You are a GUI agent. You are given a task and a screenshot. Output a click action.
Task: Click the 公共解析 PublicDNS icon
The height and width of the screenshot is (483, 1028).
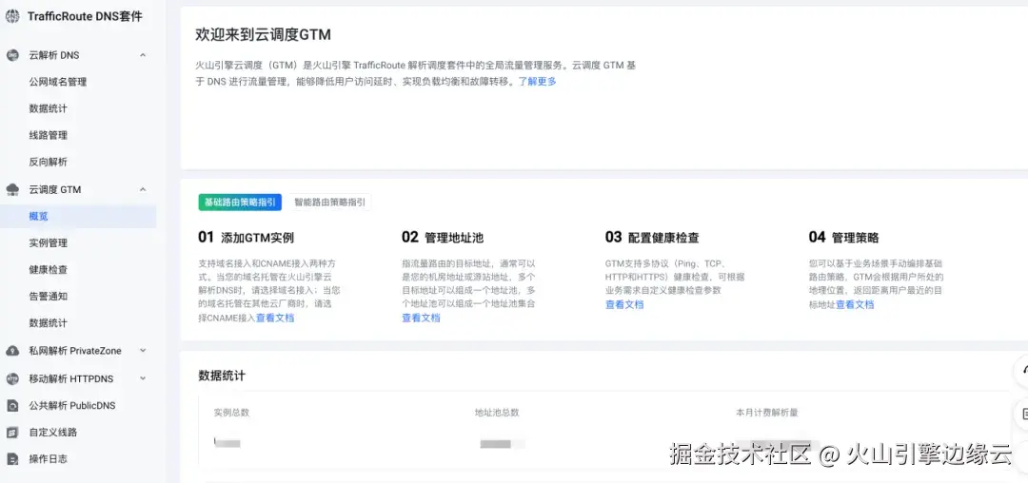click(x=12, y=406)
